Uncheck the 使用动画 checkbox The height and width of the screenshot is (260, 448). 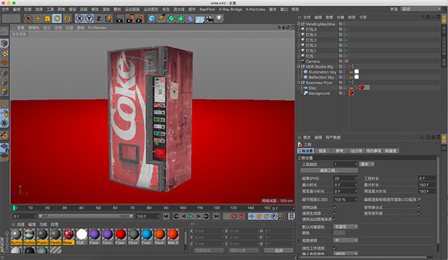[x=335, y=207]
